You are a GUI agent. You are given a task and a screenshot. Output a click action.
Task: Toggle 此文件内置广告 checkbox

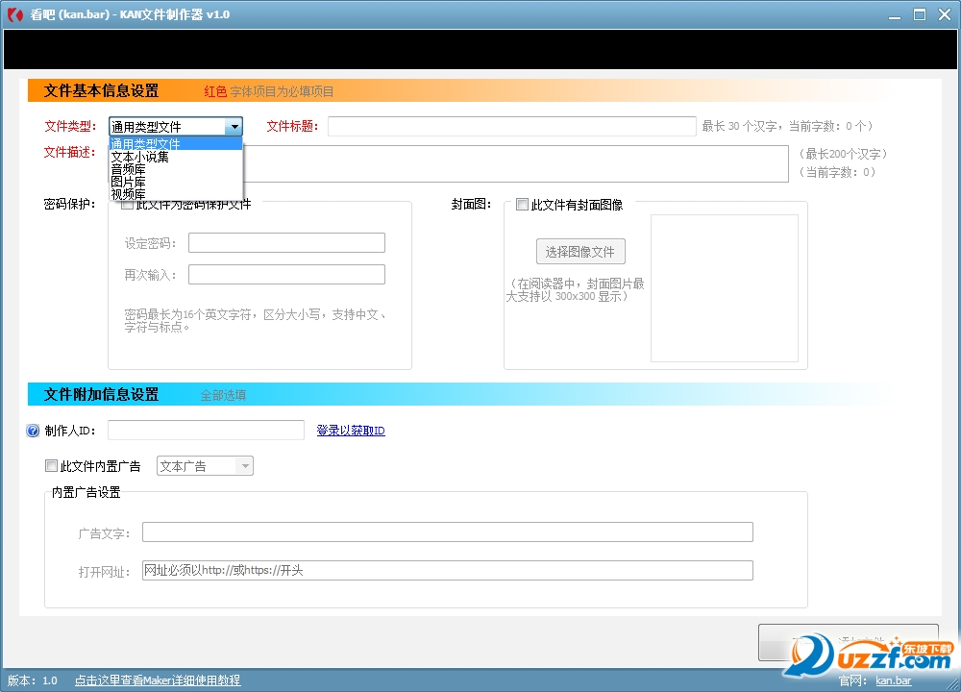[52, 466]
